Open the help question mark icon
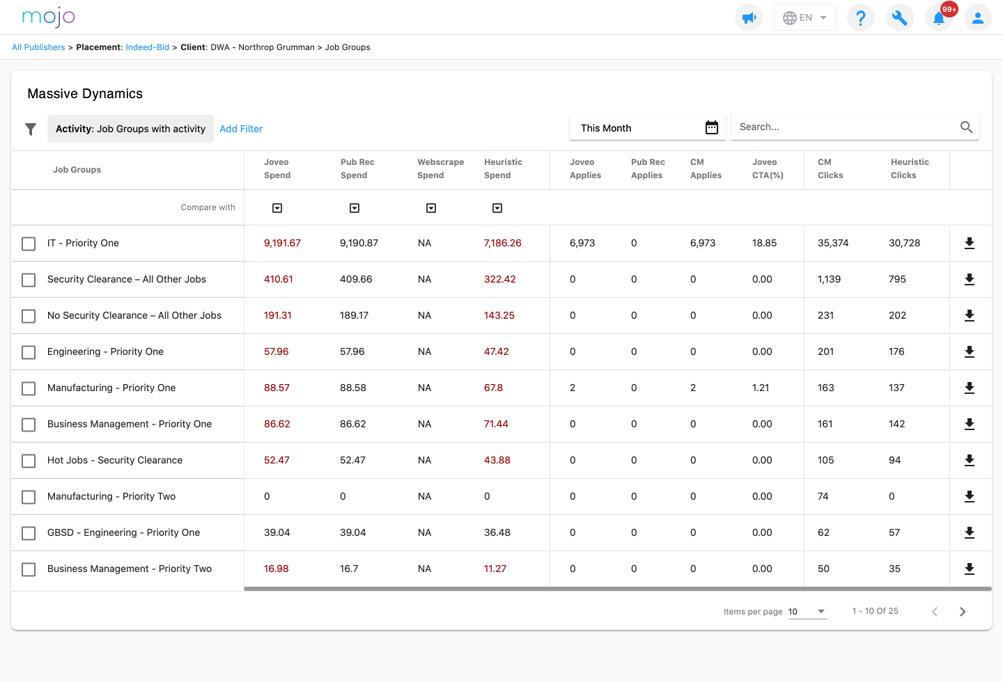Image resolution: width=1003 pixels, height=682 pixels. point(861,17)
